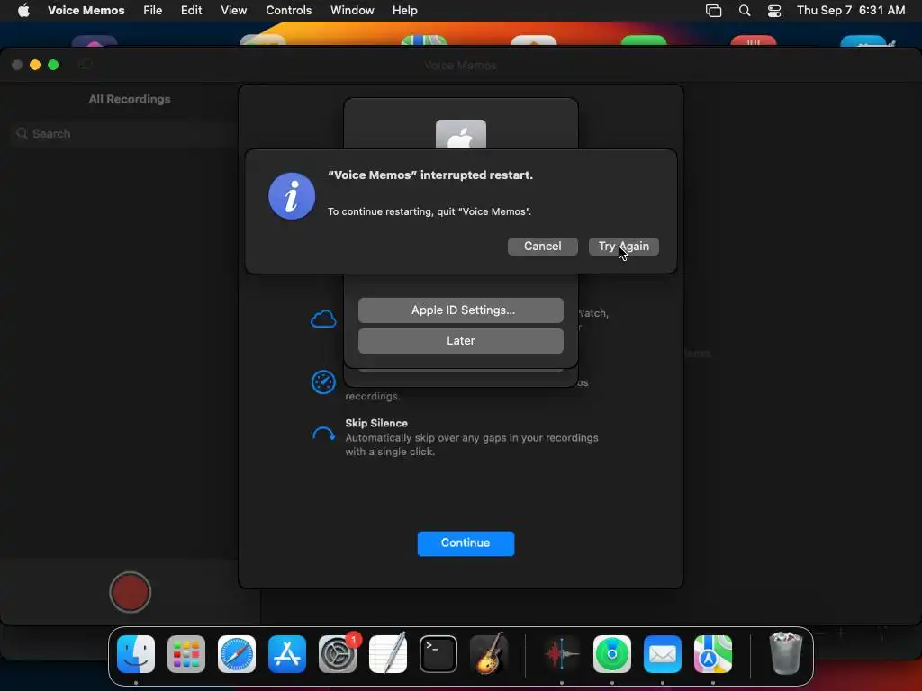
Task: Click Voice Memos icon in the Dock
Action: pyautogui.click(x=562, y=654)
